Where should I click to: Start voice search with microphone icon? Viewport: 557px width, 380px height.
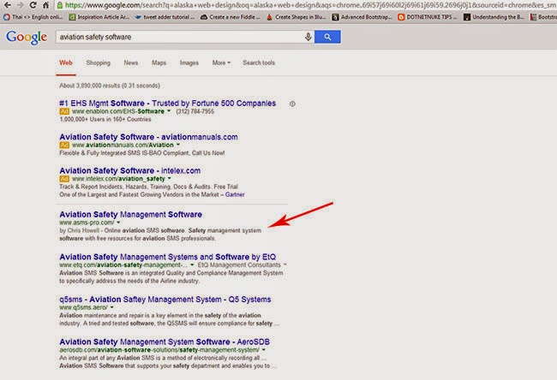[308, 37]
